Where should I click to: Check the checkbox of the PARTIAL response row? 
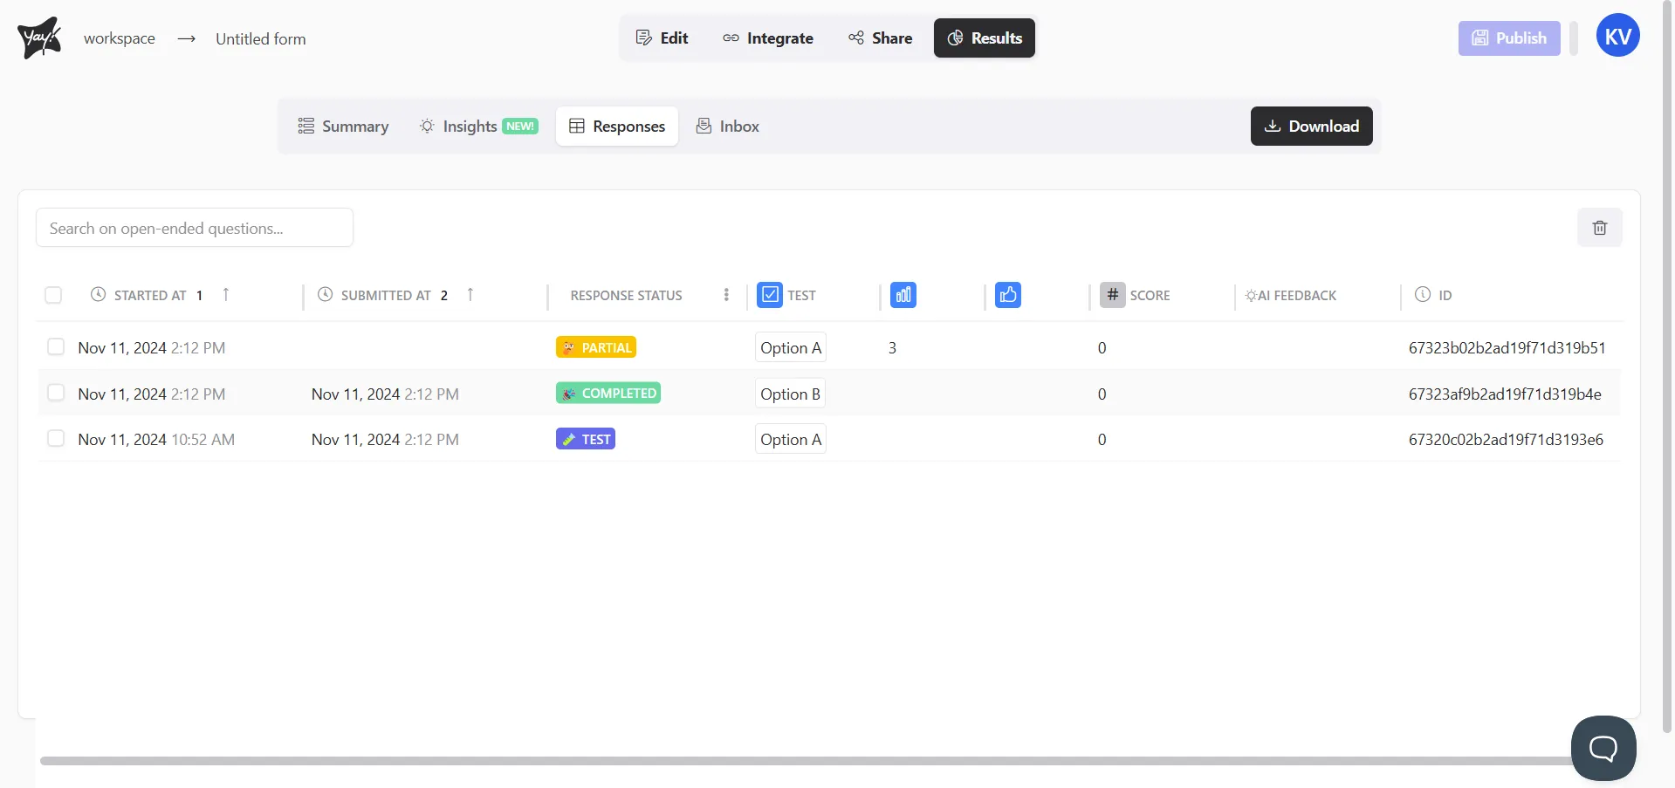point(56,346)
